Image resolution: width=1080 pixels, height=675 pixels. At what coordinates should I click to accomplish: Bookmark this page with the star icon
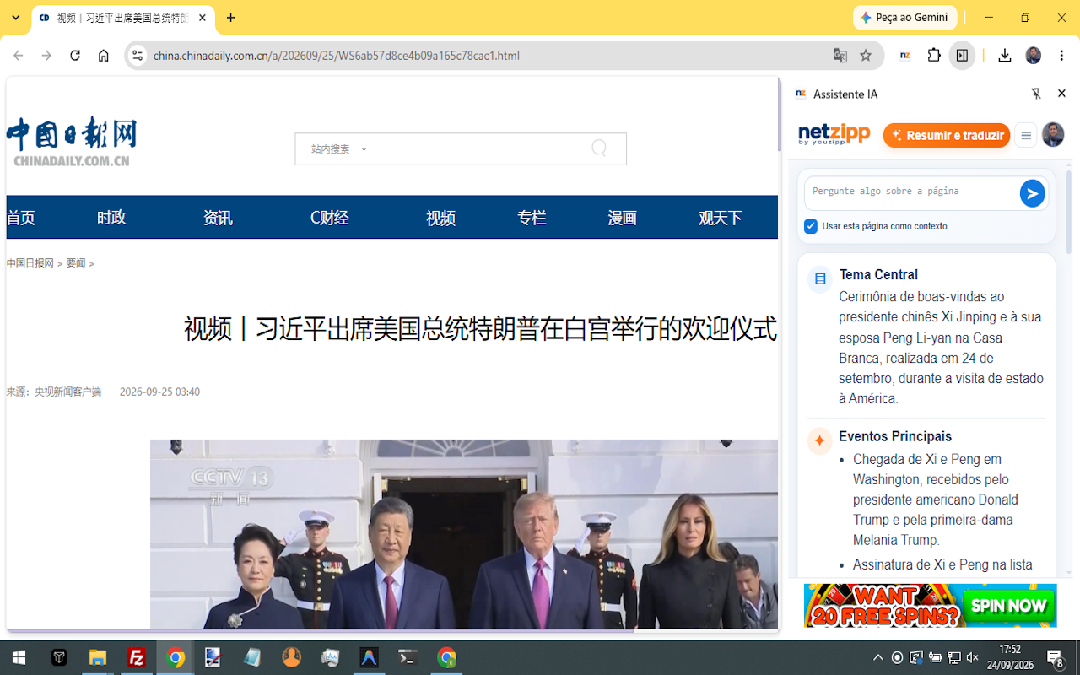point(866,56)
